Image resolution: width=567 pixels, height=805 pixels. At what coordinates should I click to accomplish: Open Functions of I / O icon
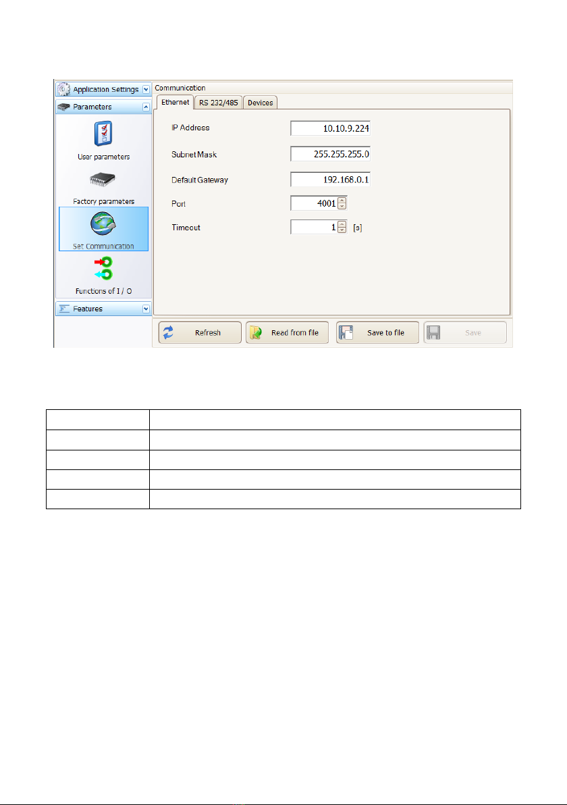pyautogui.click(x=103, y=269)
